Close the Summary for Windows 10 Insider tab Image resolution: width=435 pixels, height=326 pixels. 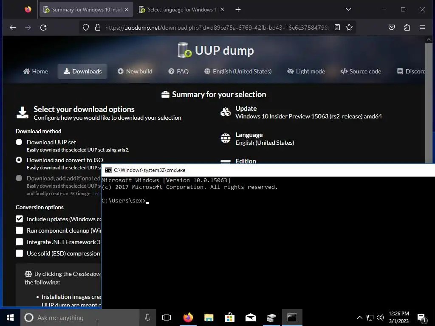click(x=127, y=9)
